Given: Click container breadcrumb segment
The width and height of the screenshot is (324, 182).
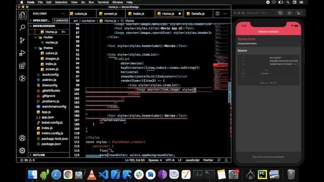Looking at the screenshot, I should click(x=89, y=21).
